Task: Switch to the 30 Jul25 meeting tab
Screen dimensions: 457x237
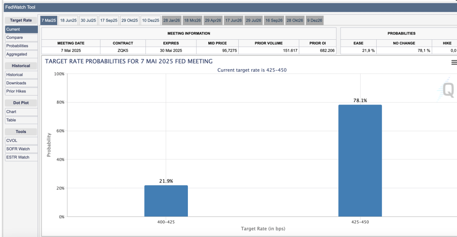Action: coord(88,21)
